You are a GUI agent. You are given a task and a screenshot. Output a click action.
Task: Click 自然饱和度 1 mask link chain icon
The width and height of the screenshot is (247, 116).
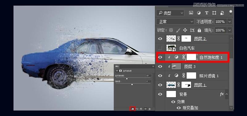[183, 57]
